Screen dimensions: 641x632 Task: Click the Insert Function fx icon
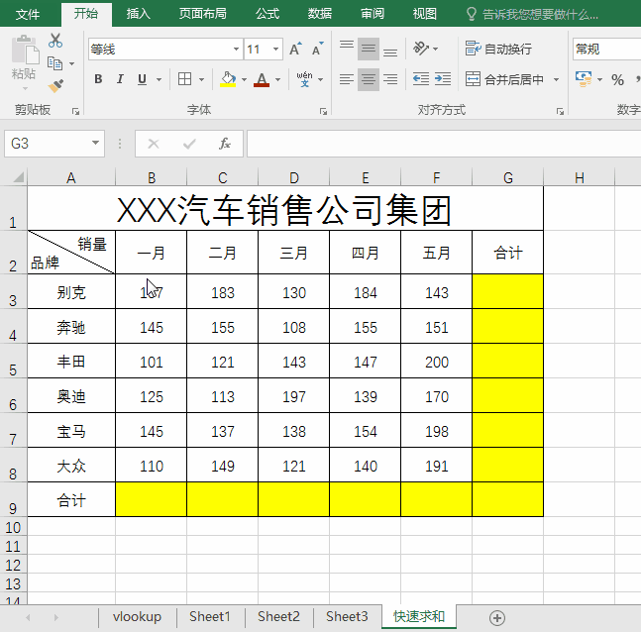point(225,144)
